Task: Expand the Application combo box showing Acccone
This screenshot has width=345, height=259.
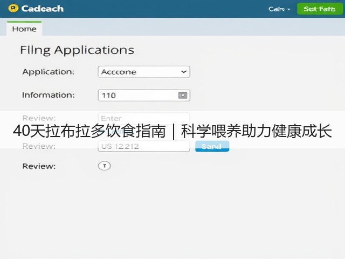Action: tap(144, 72)
